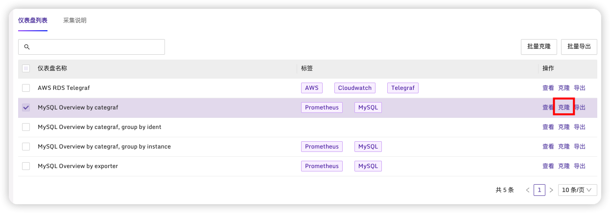Uncheck MySQL Overview by categraf row
Screen dimensions: 610x213
[x=26, y=107]
